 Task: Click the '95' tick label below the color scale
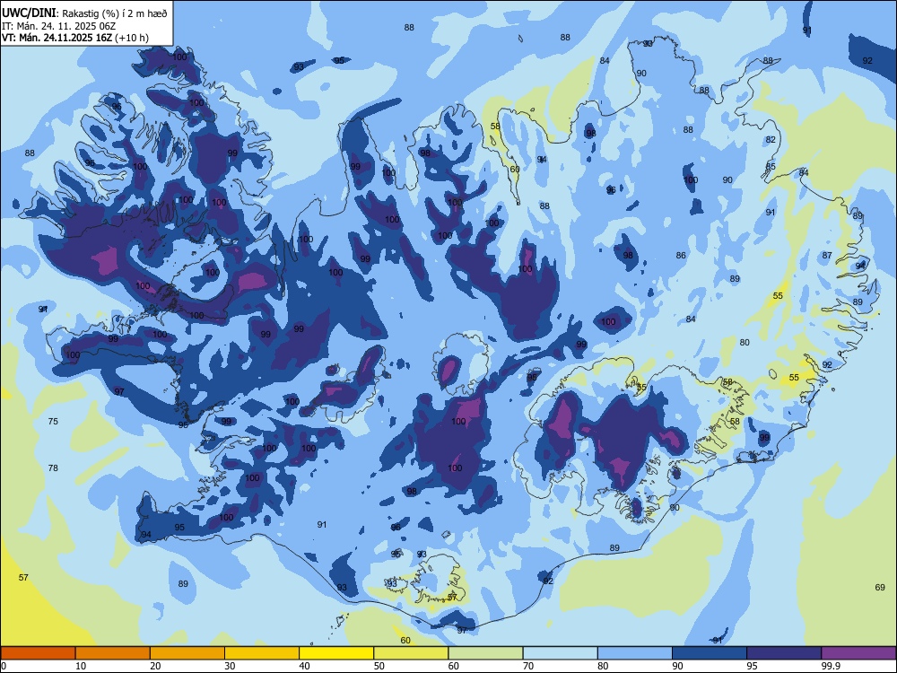coord(753,666)
